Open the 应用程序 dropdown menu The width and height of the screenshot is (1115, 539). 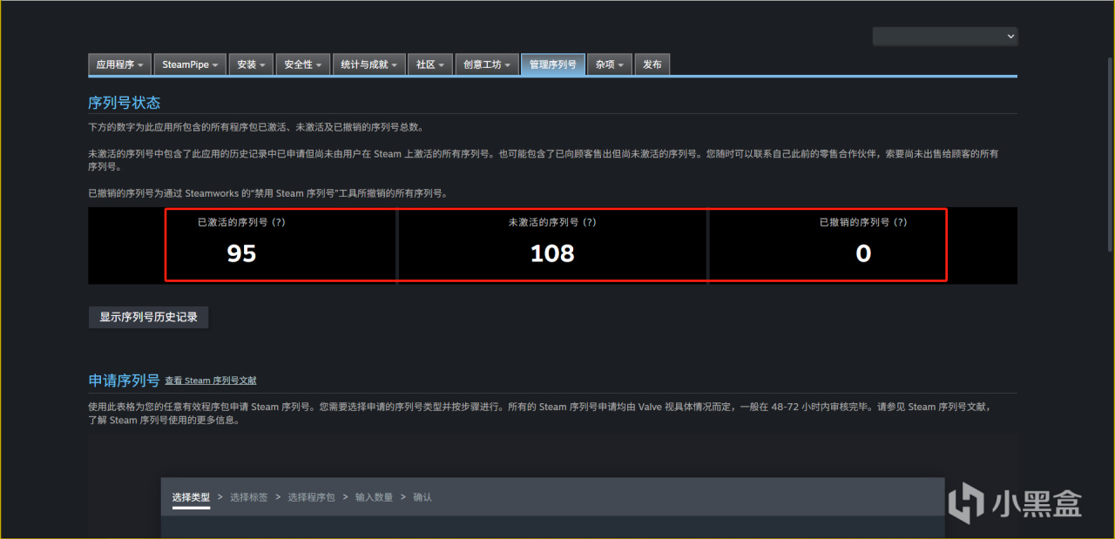(120, 64)
